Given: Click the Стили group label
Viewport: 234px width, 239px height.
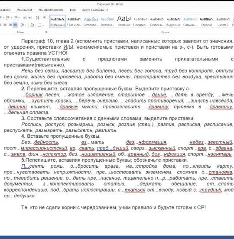Looking at the screenshot, I should (x=165, y=32).
